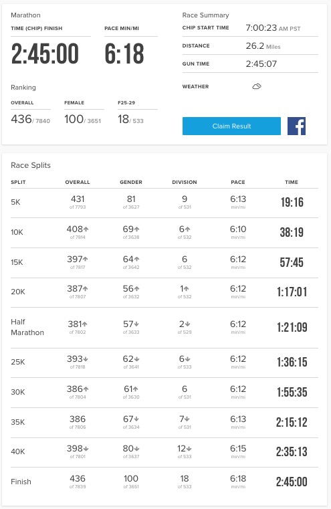Click the cloudy weather icon

pos(257,86)
